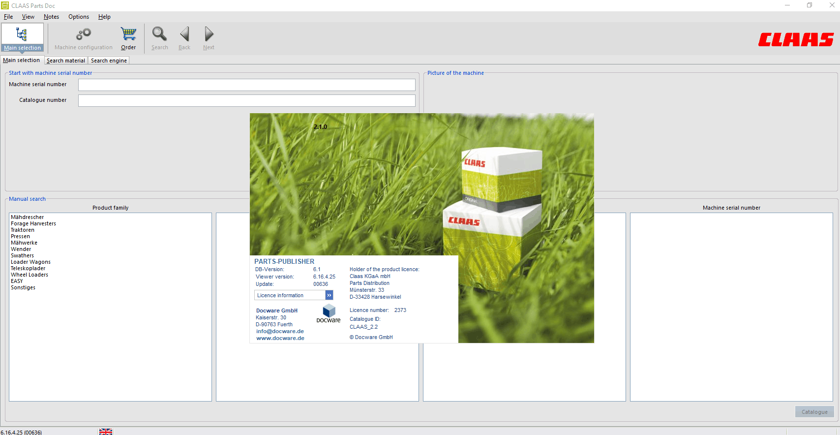
Task: Click the CLAAS logo in the toolbar
Action: click(796, 39)
